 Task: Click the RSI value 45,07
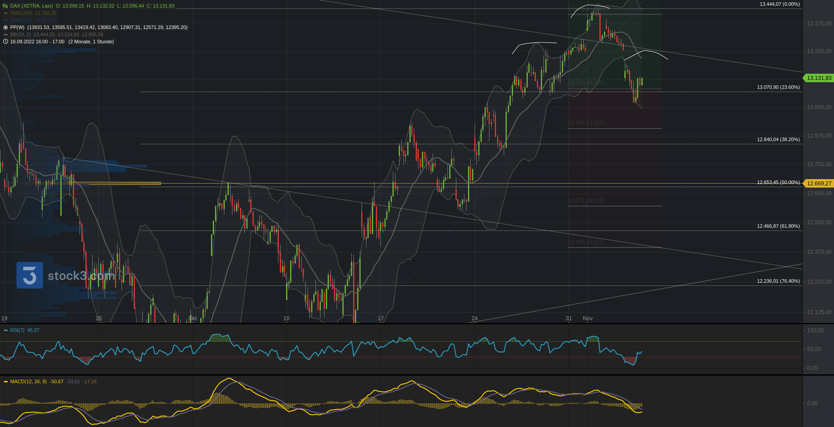coord(33,330)
